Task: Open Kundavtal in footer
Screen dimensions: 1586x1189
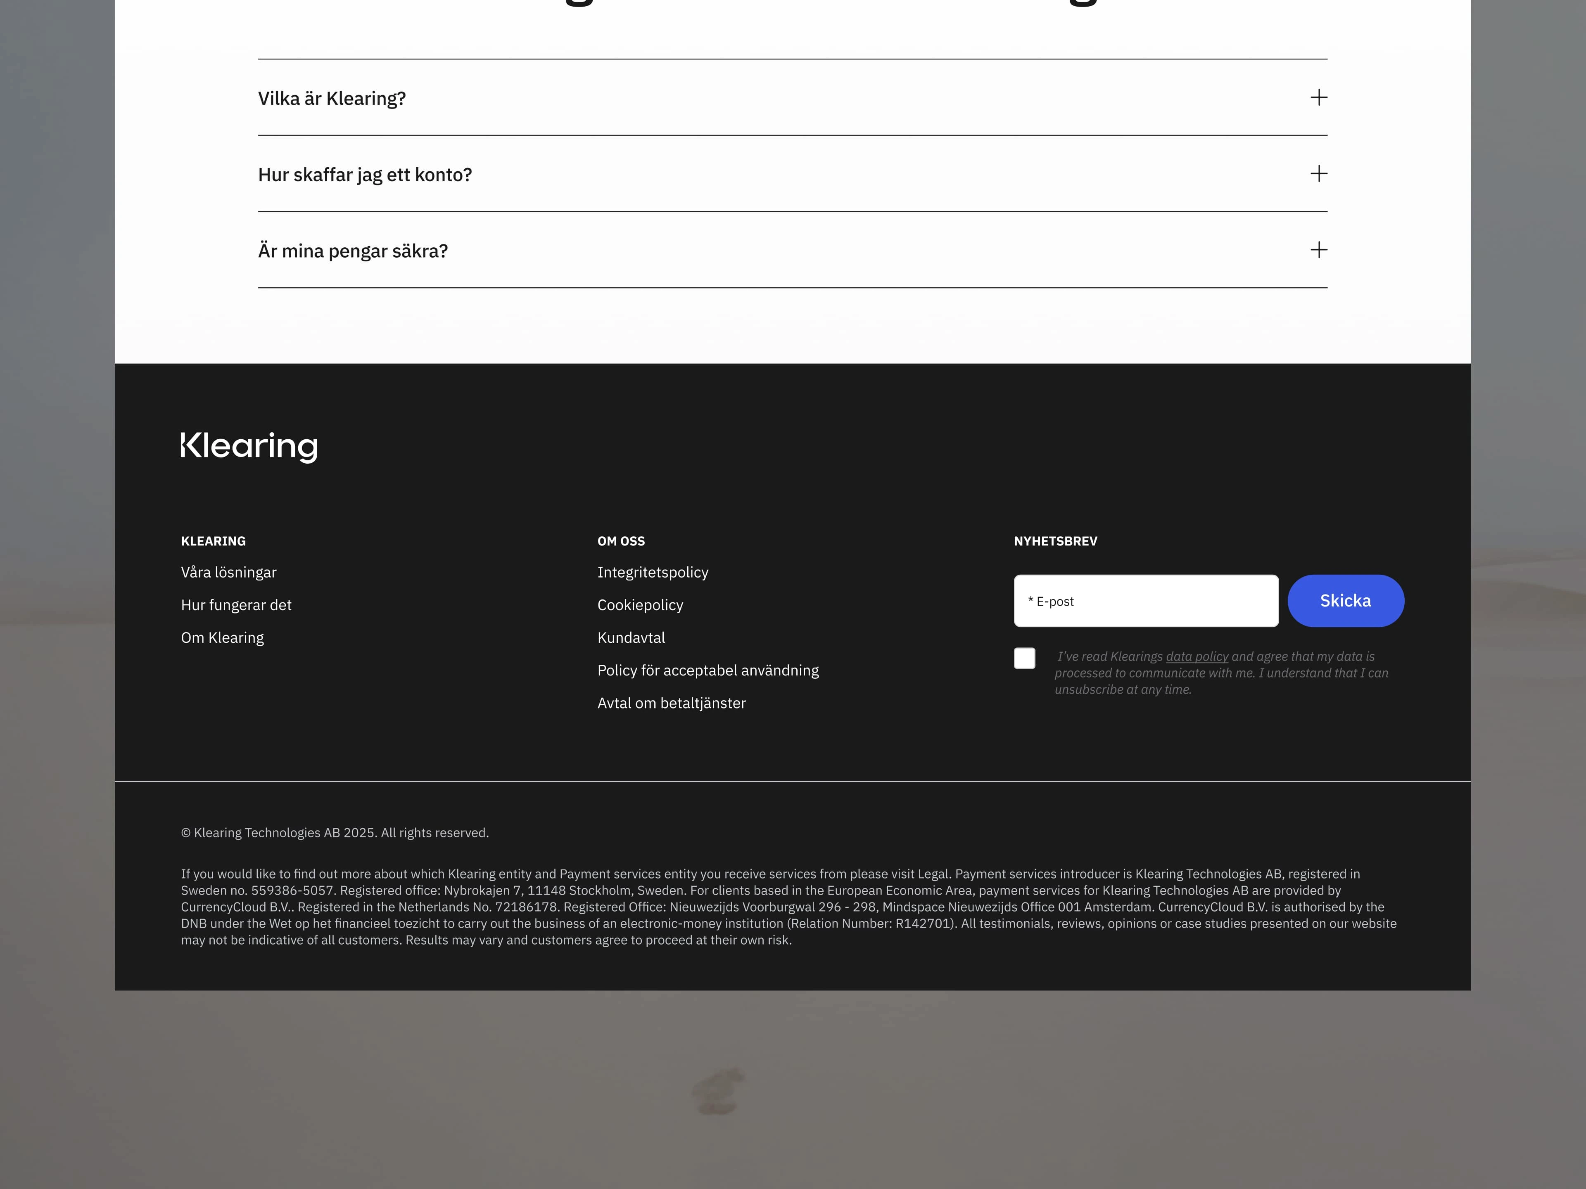Action: (x=631, y=638)
